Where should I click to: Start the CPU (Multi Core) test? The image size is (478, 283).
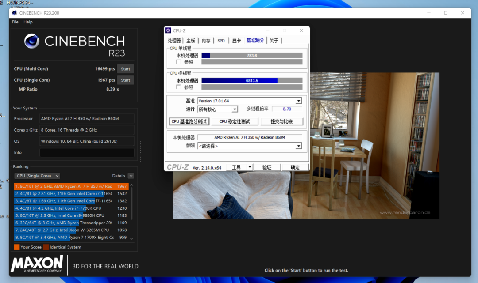pyautogui.click(x=125, y=69)
